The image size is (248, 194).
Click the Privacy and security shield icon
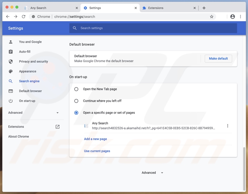11,61
